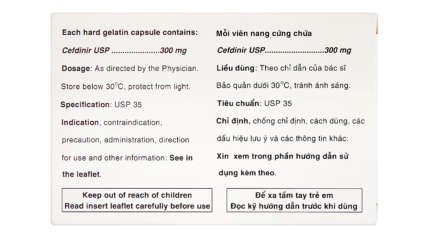This screenshot has width=428, height=238.
Task: Click the 'Để xa tầm tay trẻ em' text
Action: coord(294,195)
